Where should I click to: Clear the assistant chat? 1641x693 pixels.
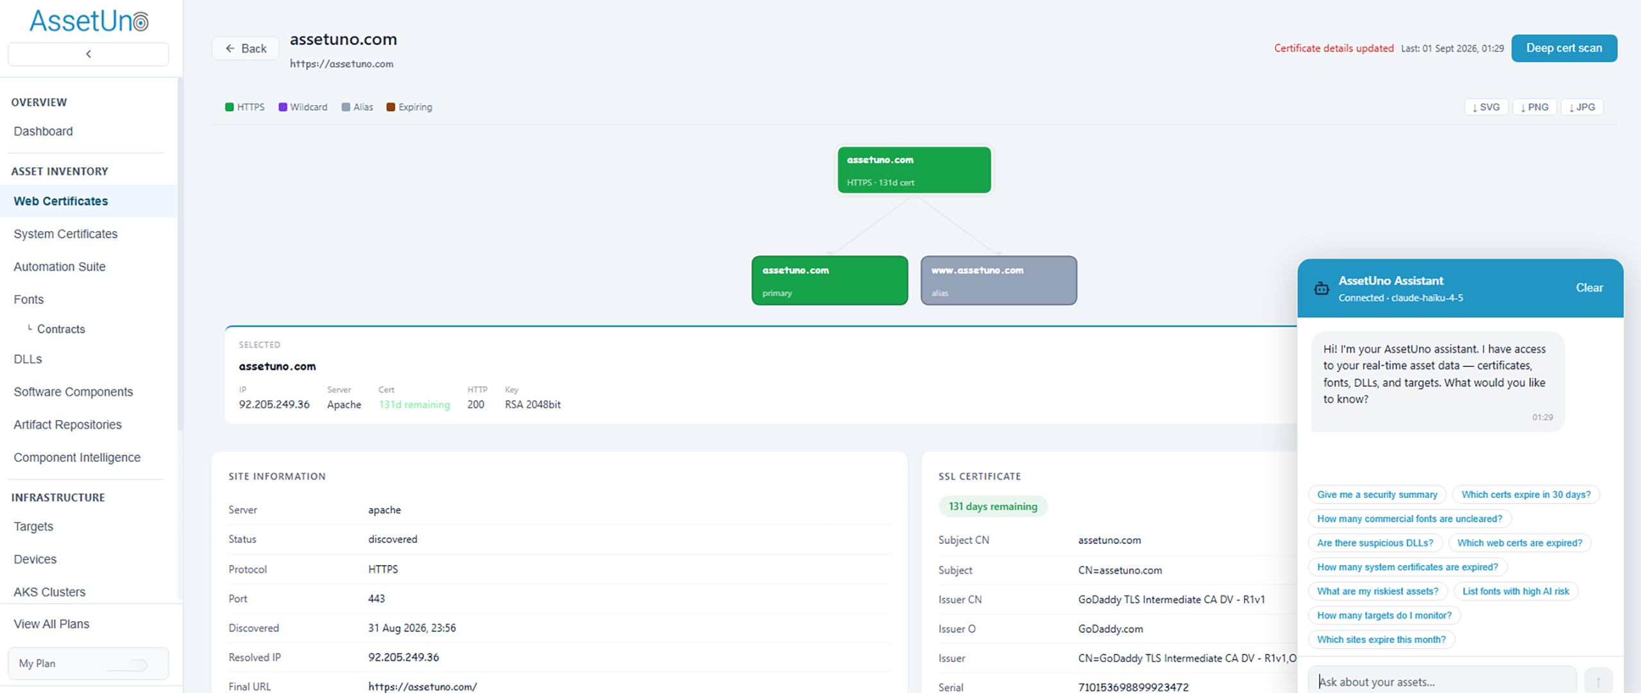pyautogui.click(x=1589, y=288)
